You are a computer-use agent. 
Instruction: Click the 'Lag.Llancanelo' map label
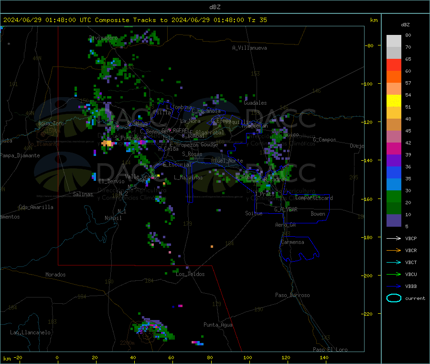tap(30, 332)
